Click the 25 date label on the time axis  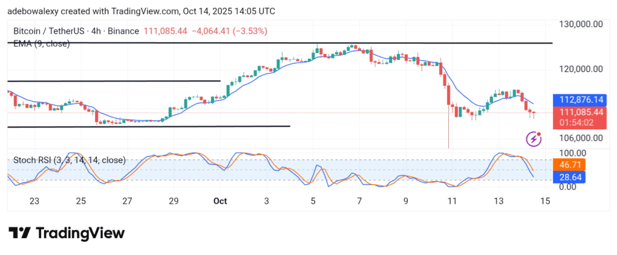(81, 201)
